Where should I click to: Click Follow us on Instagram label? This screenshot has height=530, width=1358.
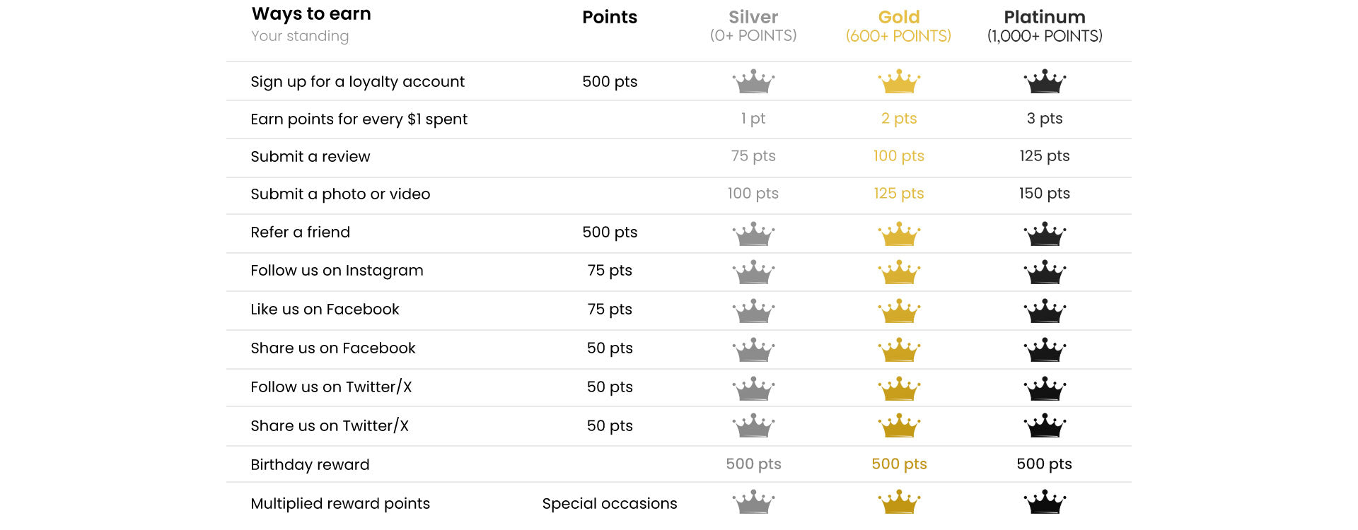tap(337, 271)
